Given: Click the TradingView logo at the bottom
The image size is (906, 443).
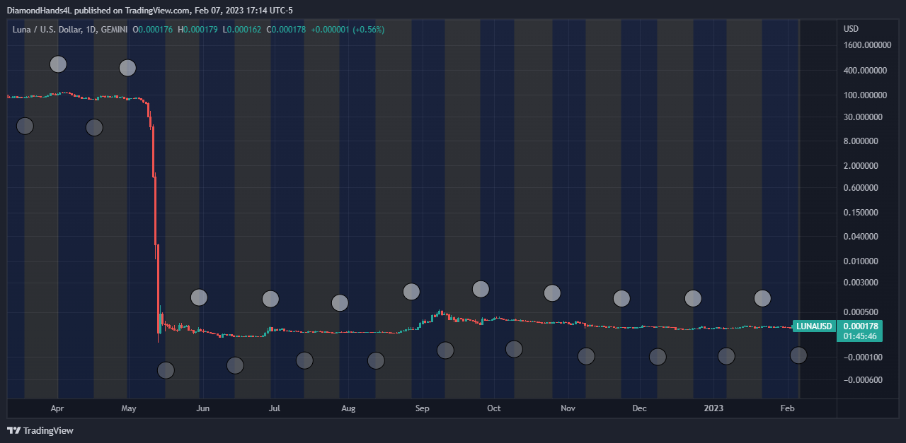Looking at the screenshot, I should pos(40,430).
